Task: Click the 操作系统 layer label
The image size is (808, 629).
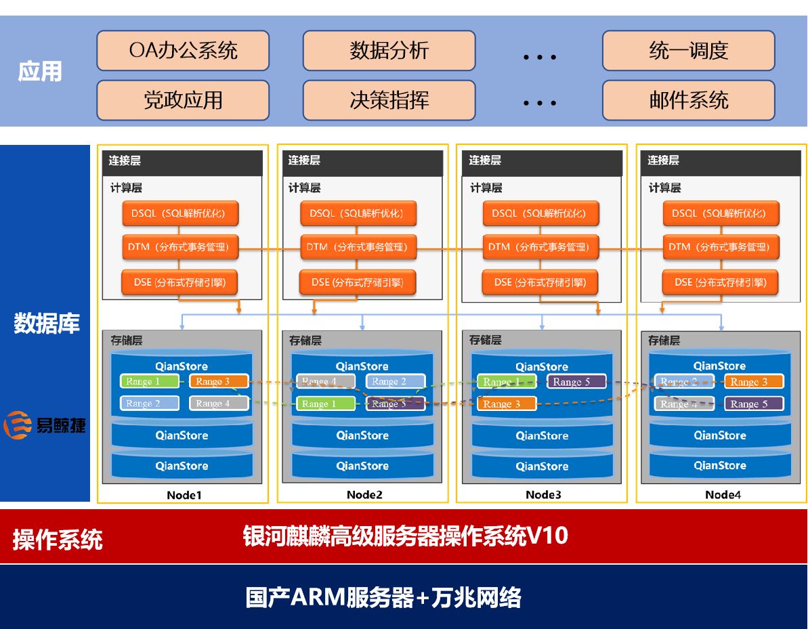Action: coord(58,540)
